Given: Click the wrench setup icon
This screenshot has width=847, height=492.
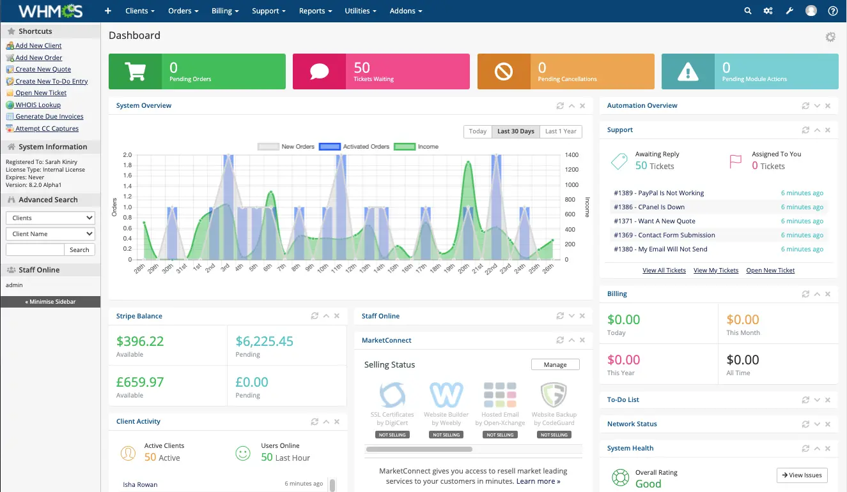Looking at the screenshot, I should tap(789, 10).
